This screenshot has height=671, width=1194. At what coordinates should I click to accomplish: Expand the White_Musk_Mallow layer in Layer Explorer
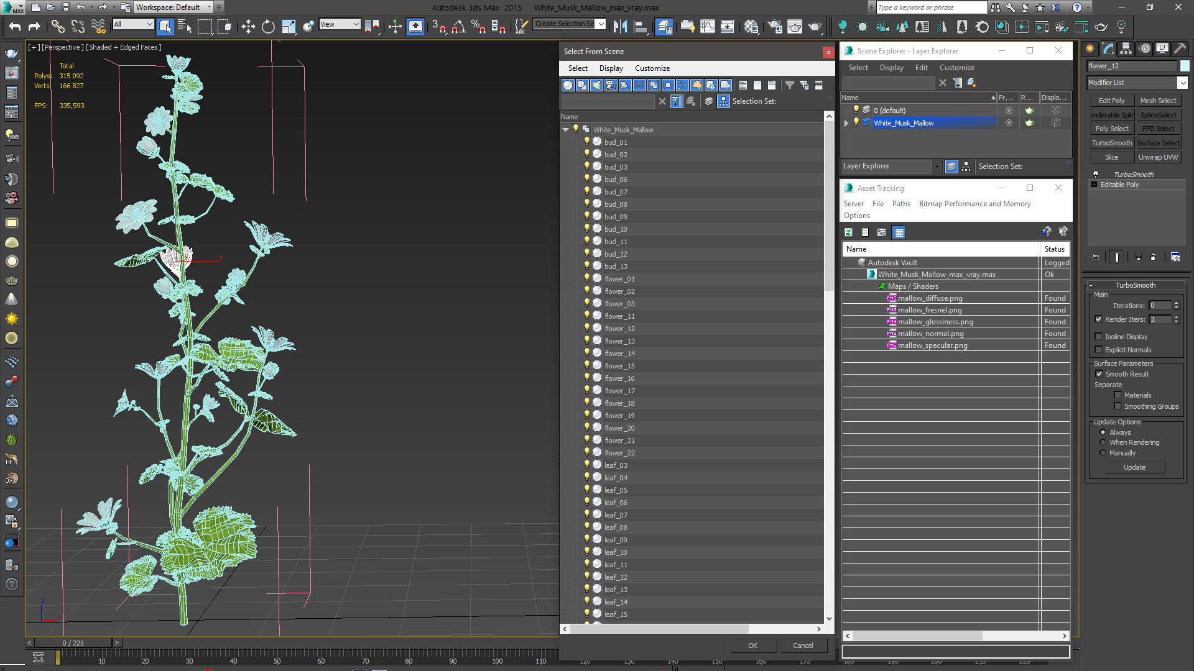pyautogui.click(x=846, y=123)
